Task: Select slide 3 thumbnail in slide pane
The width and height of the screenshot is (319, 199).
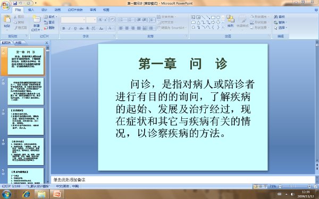Action: 26,121
